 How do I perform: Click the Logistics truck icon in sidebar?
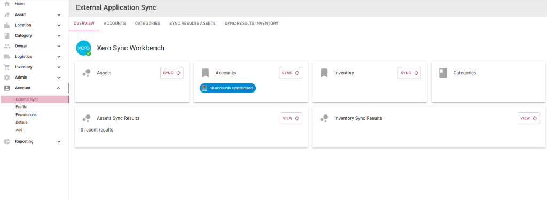point(6,57)
